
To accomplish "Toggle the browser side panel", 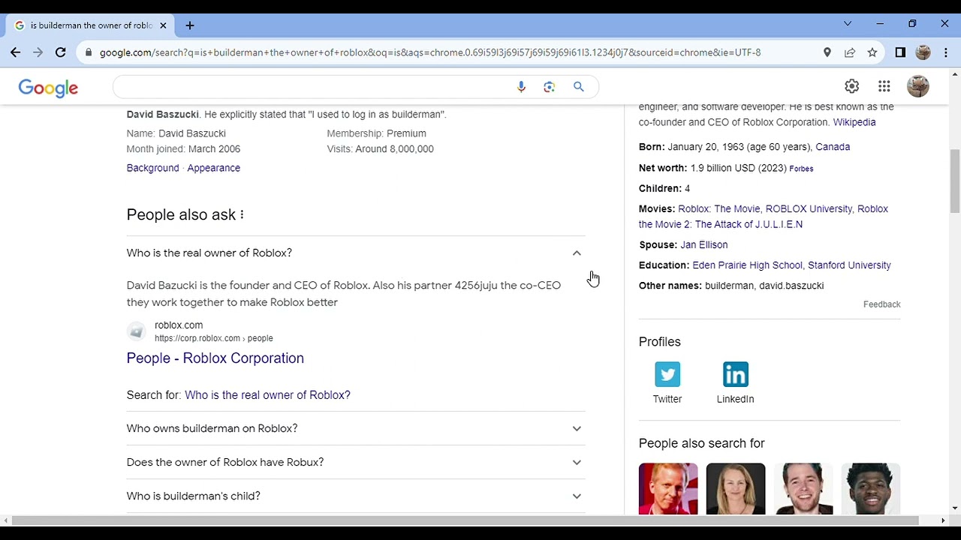I will [x=900, y=52].
